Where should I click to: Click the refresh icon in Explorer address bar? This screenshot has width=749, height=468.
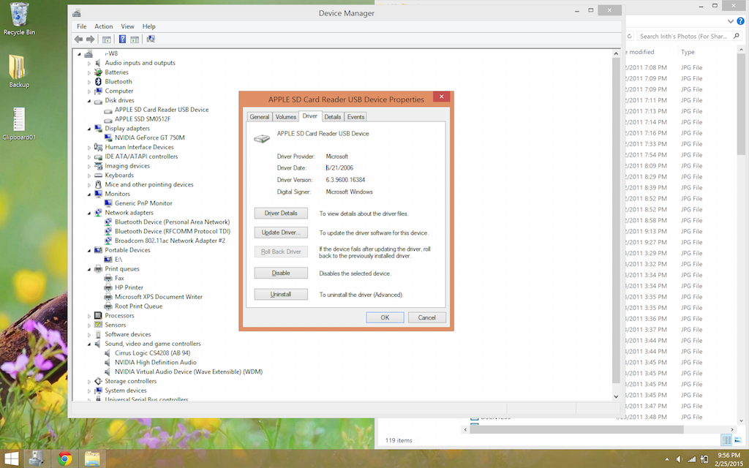(x=630, y=37)
